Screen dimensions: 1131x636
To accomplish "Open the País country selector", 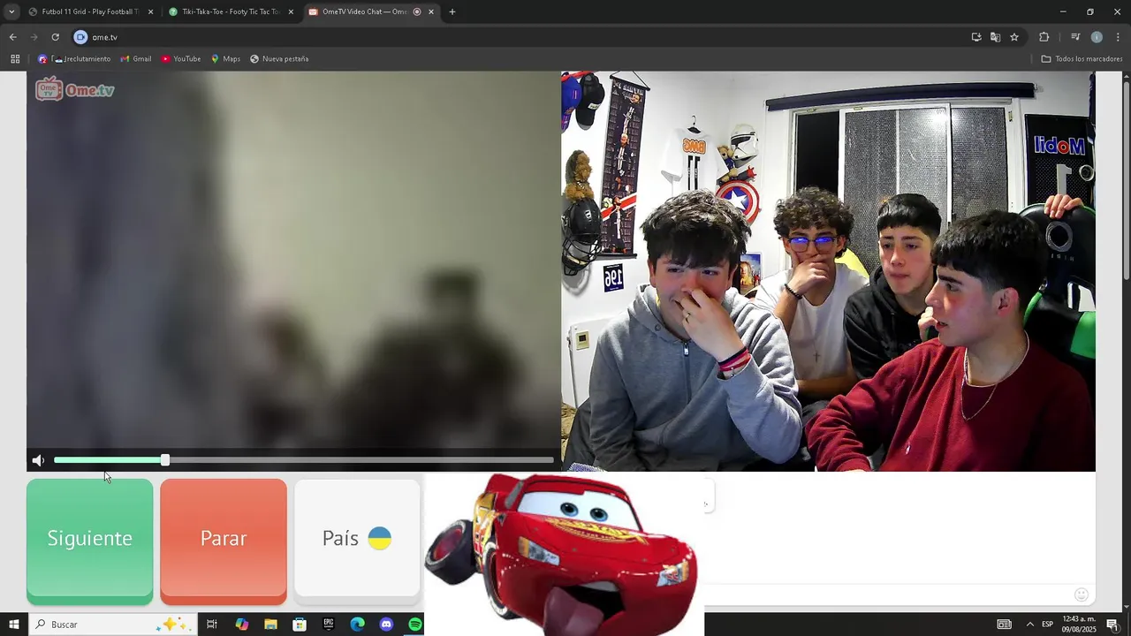I will pos(357,539).
